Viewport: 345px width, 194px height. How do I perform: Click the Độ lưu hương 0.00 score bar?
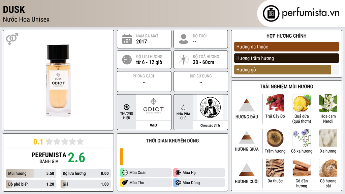[86, 173]
